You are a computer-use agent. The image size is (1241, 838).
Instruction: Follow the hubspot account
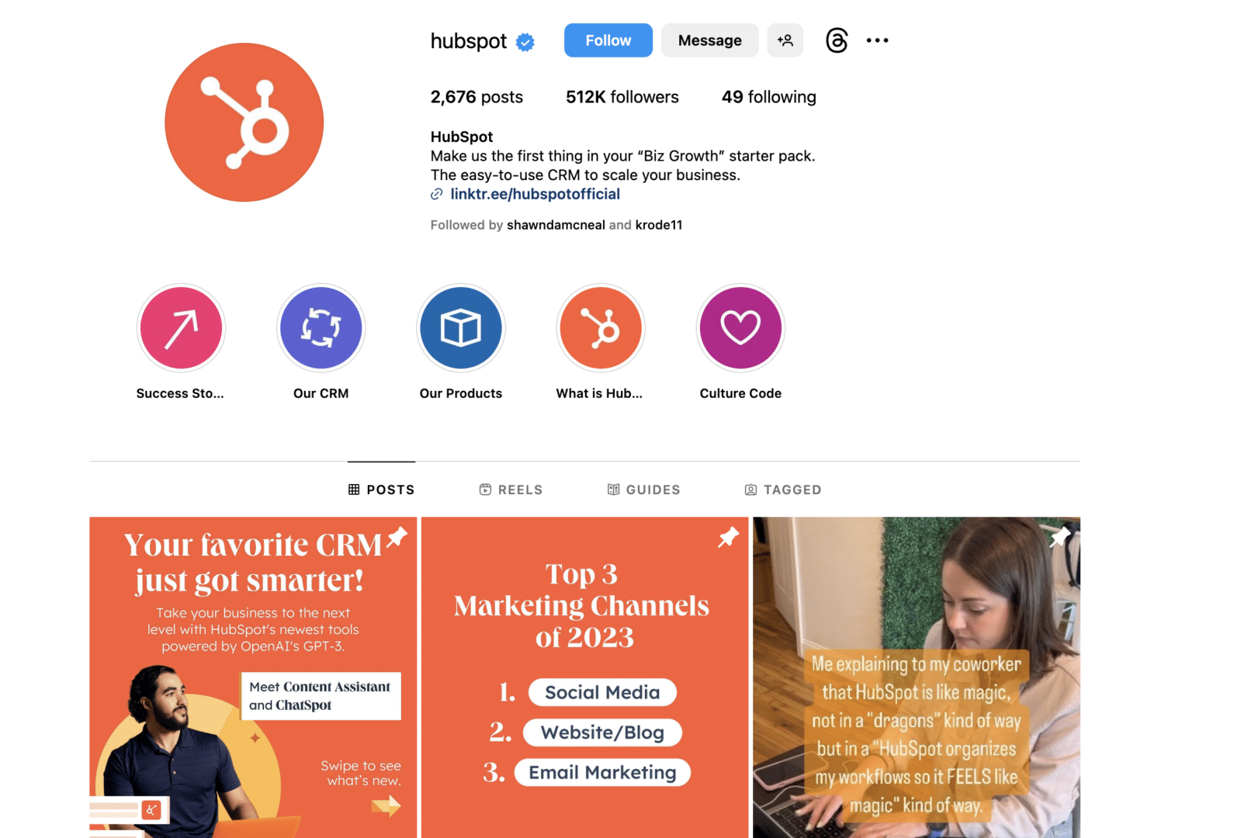tap(608, 40)
